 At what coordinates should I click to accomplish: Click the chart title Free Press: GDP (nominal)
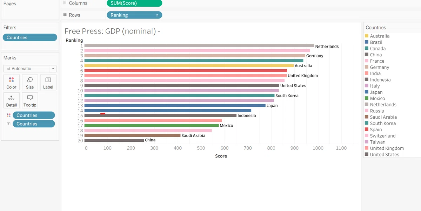pyautogui.click(x=112, y=31)
